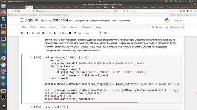Select code cell In [334]
The height and width of the screenshot is (110, 197).
tap(101, 79)
